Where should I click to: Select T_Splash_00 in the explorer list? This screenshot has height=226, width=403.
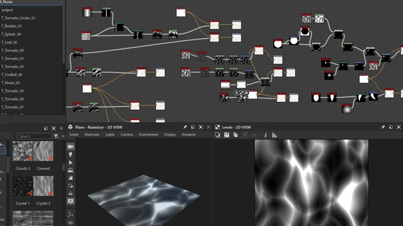[x=31, y=34]
